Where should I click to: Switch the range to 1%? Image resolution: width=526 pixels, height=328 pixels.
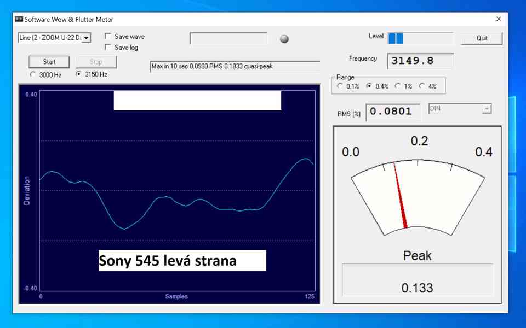pyautogui.click(x=398, y=86)
